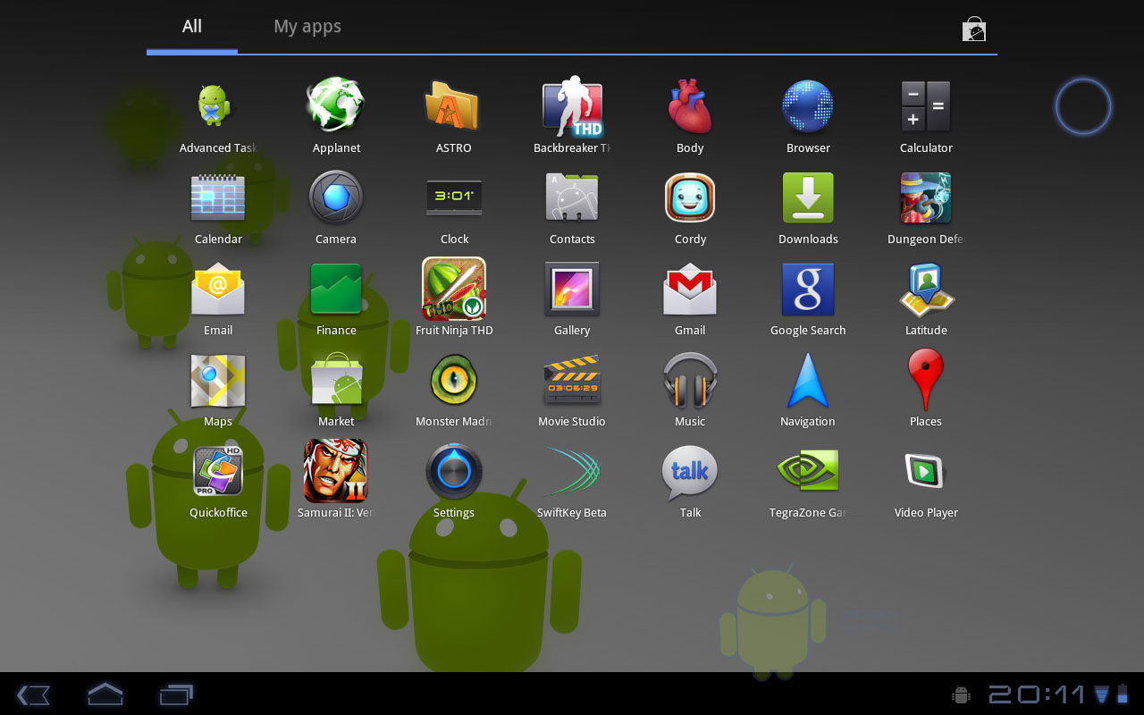This screenshot has height=715, width=1144.
Task: Open the Calendar app
Action: pos(218,198)
